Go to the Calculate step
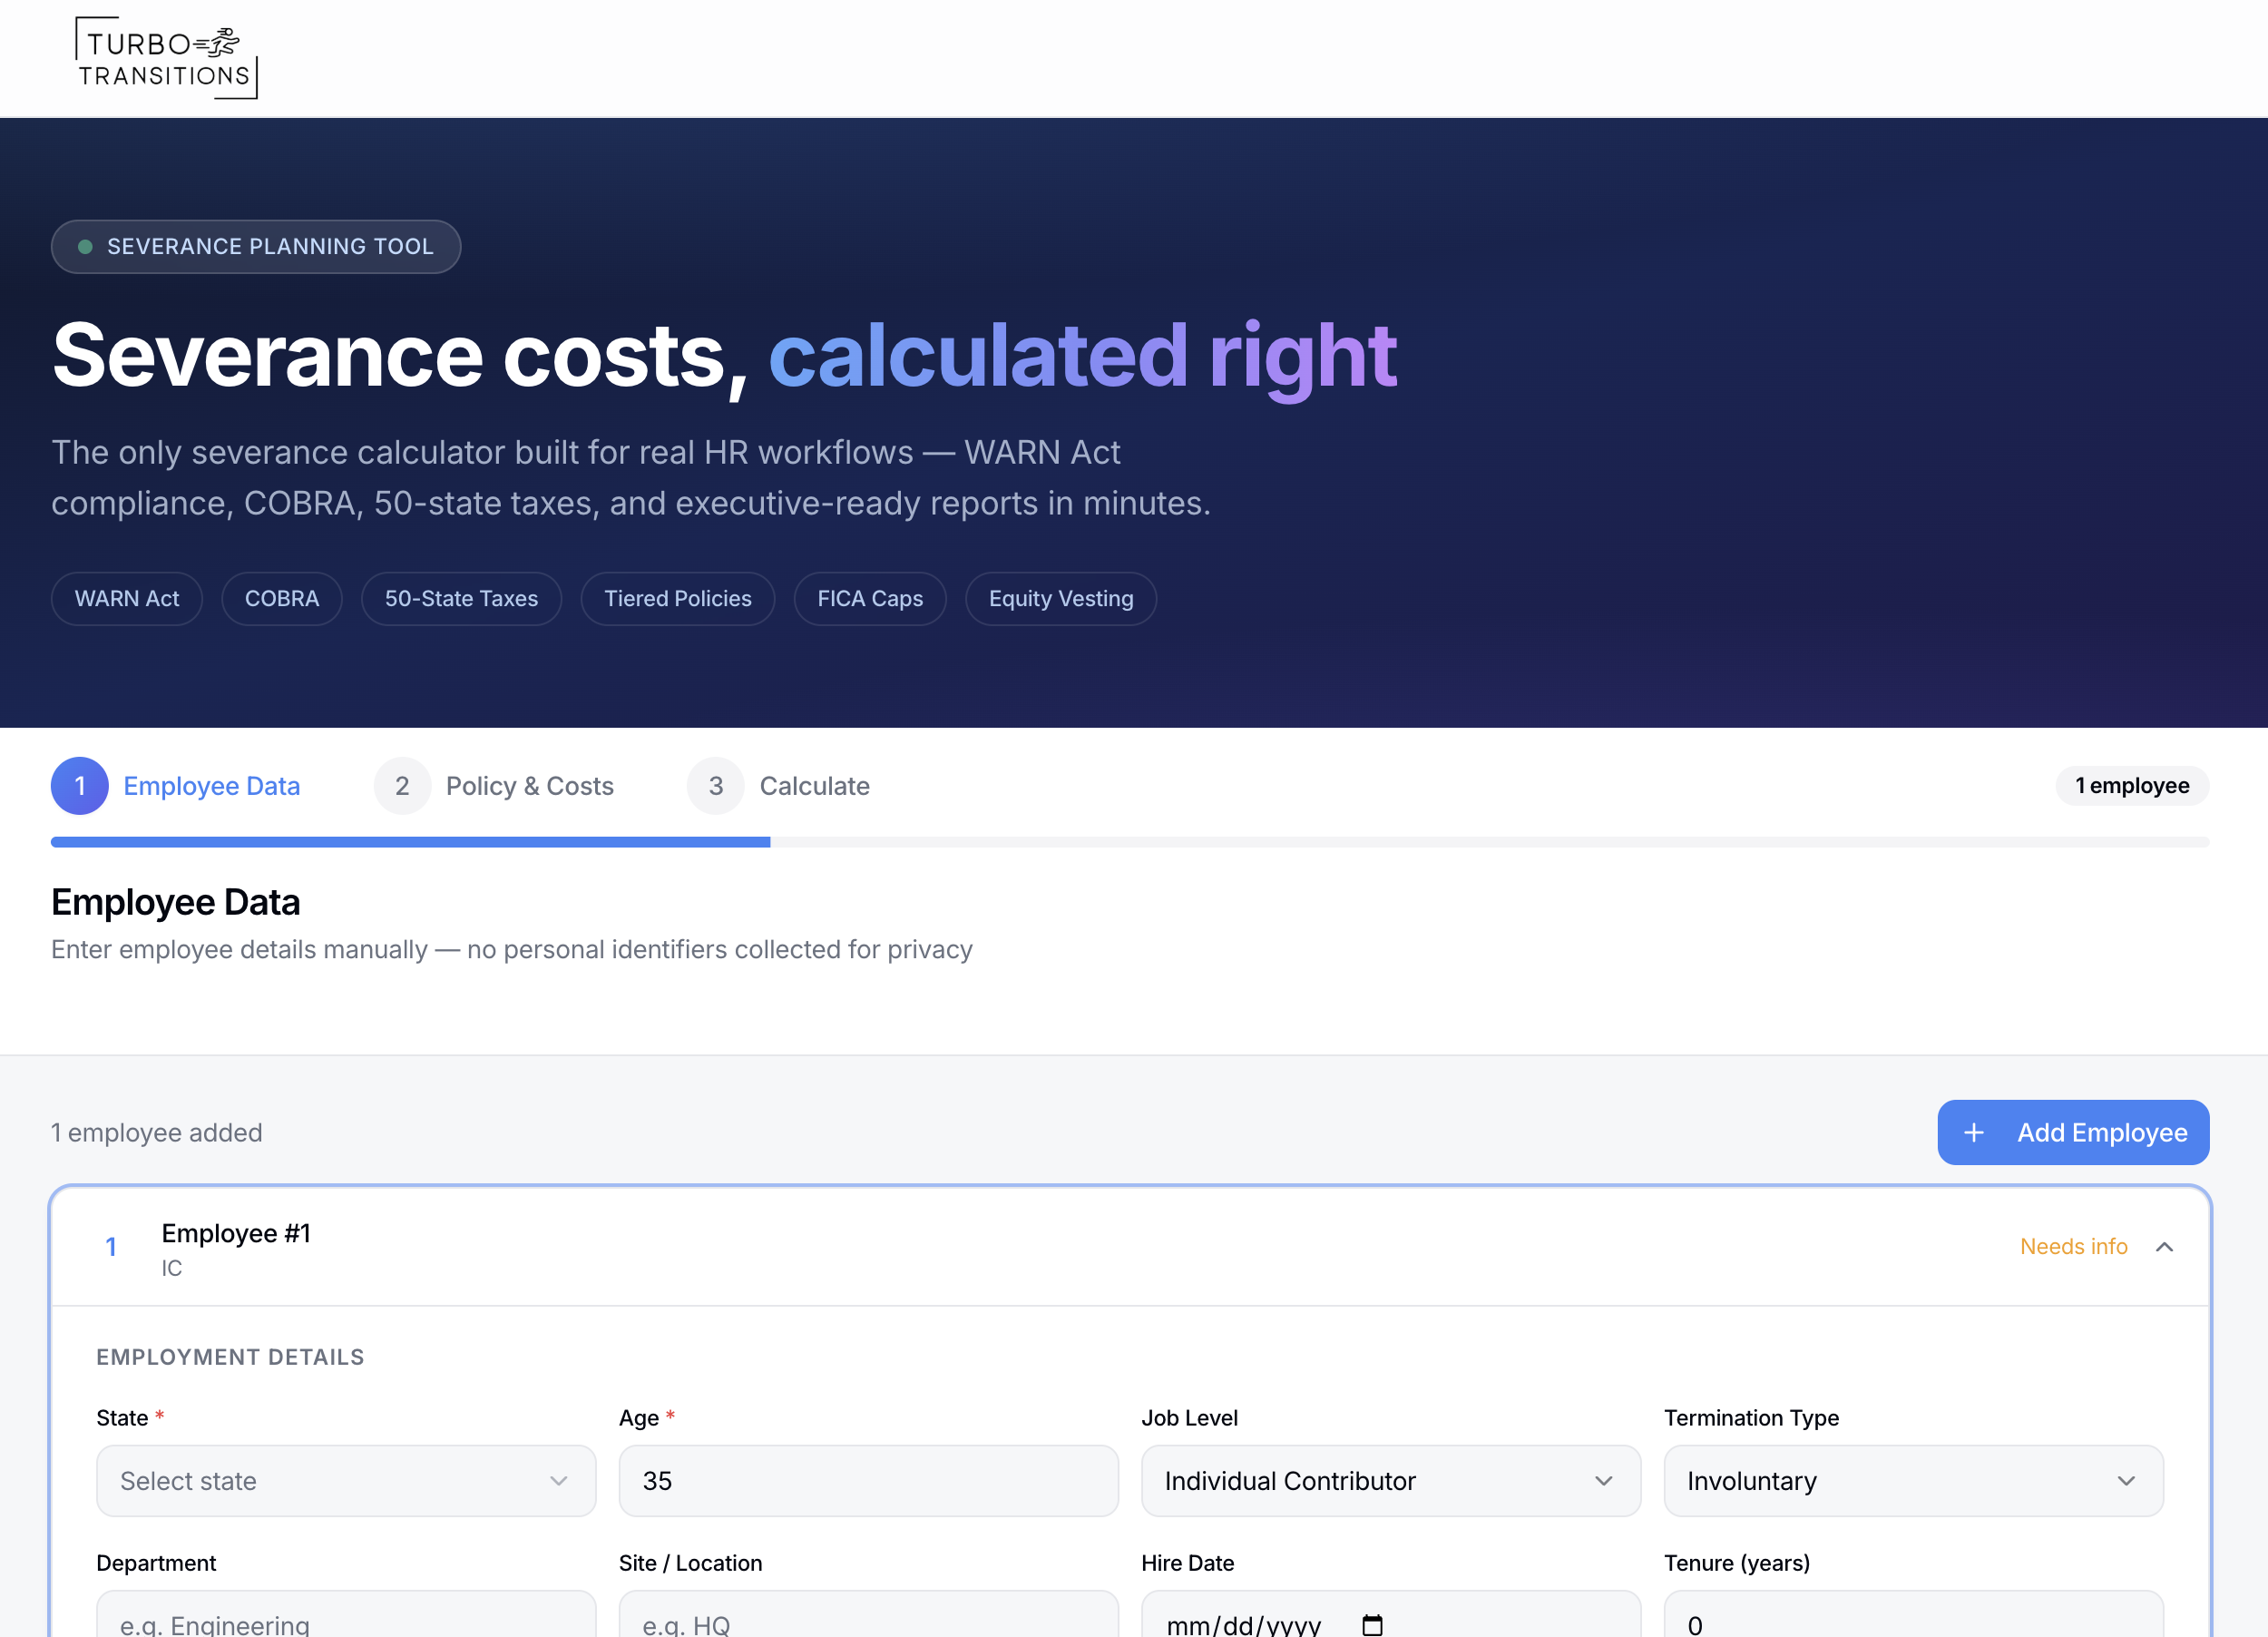Viewport: 2268px width, 1637px height. (814, 786)
